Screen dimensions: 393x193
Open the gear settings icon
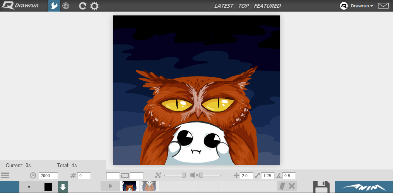coord(94,6)
